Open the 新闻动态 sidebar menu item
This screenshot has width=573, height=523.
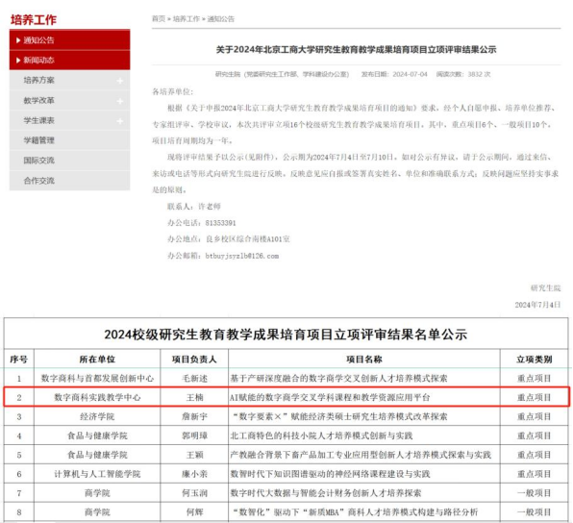point(69,60)
